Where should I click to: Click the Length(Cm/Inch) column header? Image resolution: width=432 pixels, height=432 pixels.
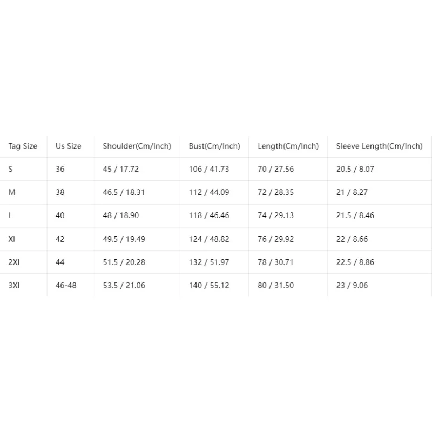tap(288, 146)
